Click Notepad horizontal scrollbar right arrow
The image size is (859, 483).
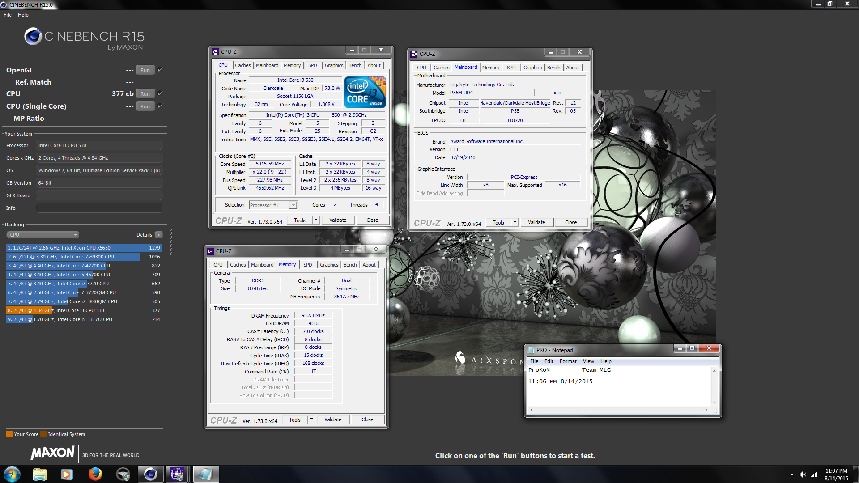click(707, 410)
